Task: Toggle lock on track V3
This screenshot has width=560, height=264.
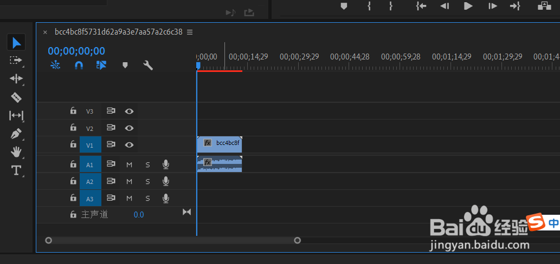Action: [73, 111]
